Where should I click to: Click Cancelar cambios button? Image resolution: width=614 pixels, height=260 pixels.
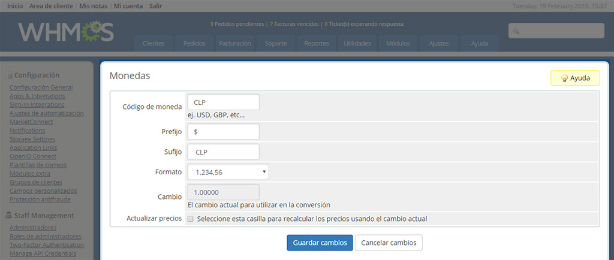point(389,243)
